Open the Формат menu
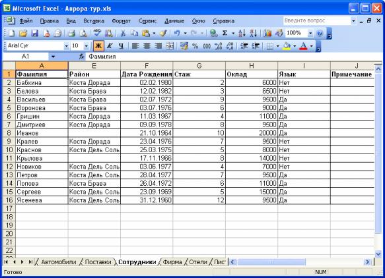Image resolution: width=385 pixels, height=278 pixels. (122, 21)
